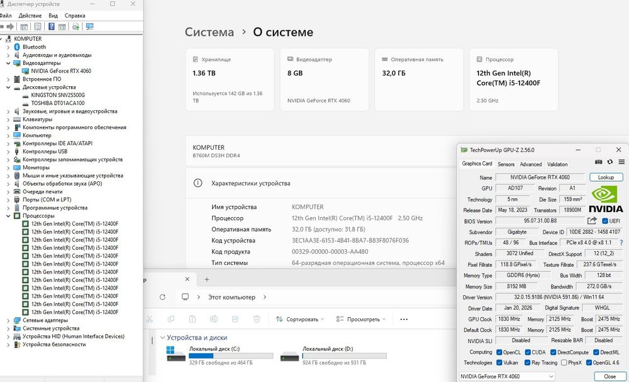Enable the PhysX checkbox
629x382 pixels.
tap(564, 362)
